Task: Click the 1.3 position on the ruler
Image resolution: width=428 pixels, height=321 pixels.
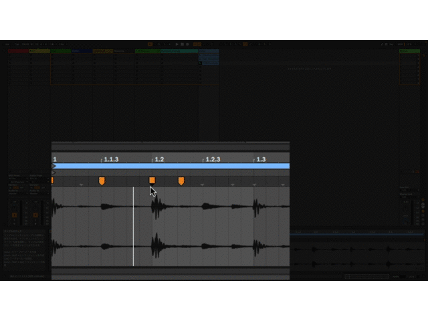Action: click(x=260, y=160)
